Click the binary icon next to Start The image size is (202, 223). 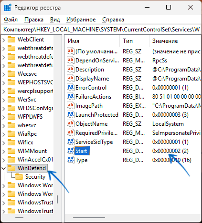71,151
